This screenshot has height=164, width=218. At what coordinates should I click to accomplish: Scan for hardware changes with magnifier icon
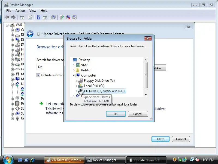pos(53,17)
